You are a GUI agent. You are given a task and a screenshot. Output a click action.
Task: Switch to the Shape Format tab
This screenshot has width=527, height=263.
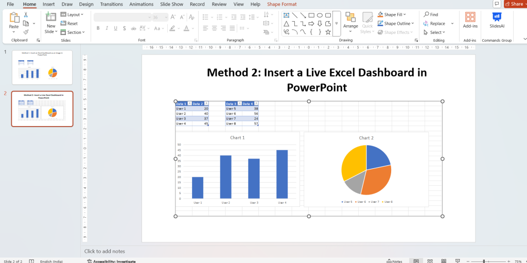click(x=282, y=4)
